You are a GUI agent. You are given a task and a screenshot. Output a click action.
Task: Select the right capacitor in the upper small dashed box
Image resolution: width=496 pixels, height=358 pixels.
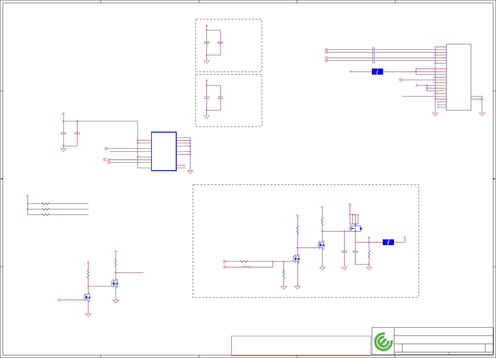click(x=220, y=43)
